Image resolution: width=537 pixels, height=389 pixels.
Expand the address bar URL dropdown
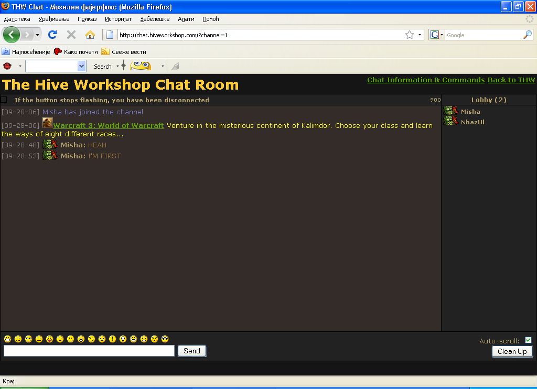(x=420, y=35)
